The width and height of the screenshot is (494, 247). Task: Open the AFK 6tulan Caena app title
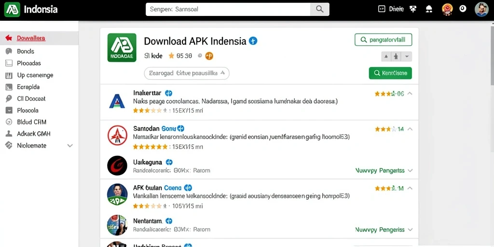tap(157, 188)
